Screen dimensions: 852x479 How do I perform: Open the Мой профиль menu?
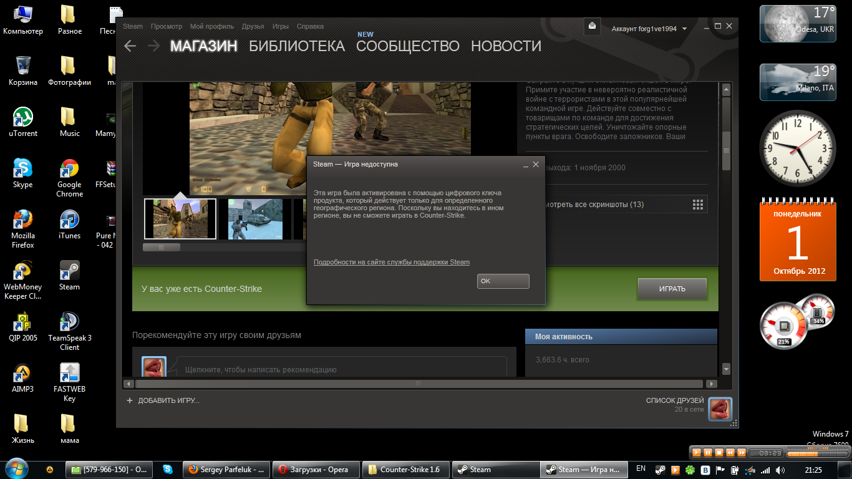212,26
